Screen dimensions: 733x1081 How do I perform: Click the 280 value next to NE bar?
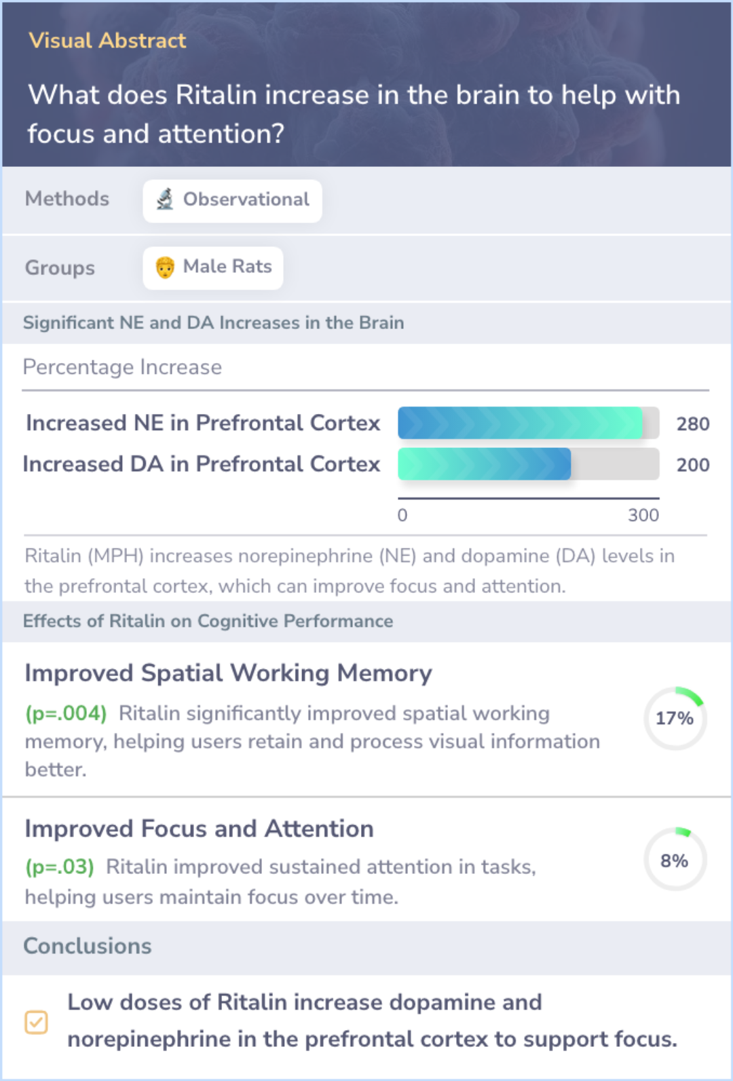coord(692,424)
